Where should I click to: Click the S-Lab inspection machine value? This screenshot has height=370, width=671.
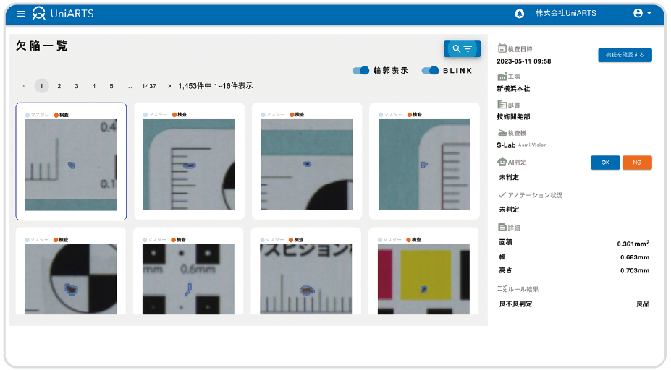pyautogui.click(x=506, y=145)
